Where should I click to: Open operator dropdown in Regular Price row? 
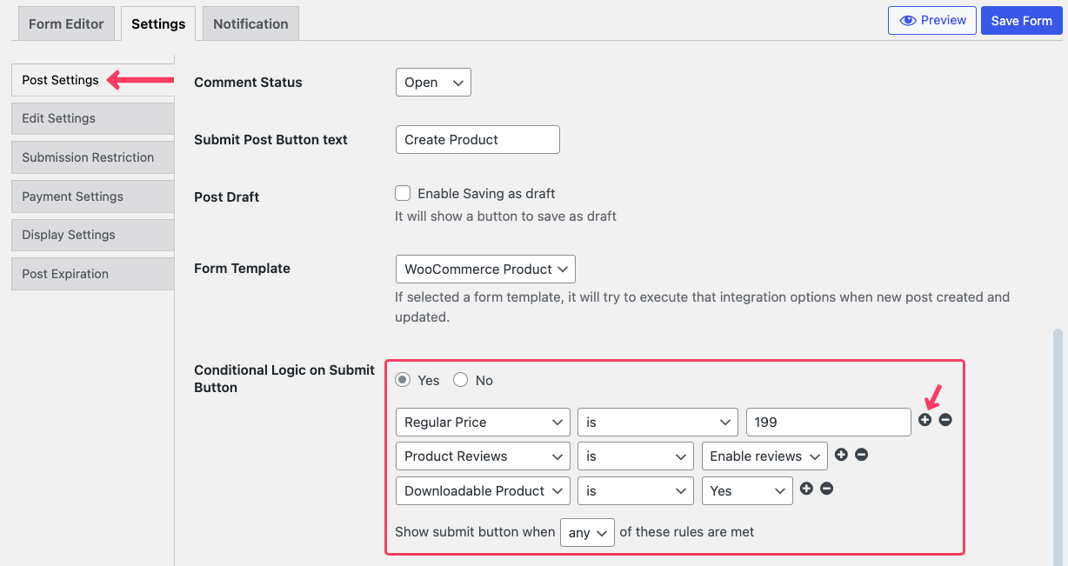(657, 422)
